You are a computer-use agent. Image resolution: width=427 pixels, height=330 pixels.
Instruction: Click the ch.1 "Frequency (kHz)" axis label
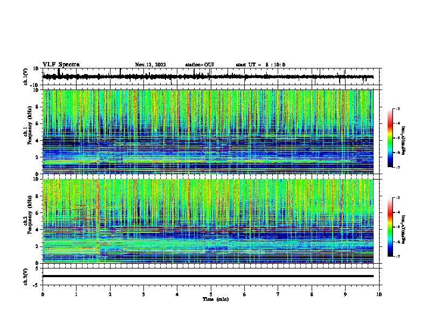pos(30,125)
